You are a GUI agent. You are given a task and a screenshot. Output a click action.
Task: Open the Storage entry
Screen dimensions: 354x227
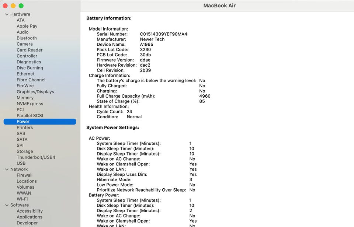(25, 151)
